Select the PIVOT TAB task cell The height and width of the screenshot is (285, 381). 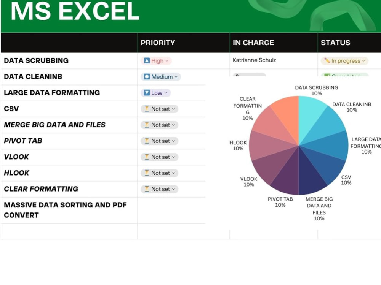click(x=69, y=141)
